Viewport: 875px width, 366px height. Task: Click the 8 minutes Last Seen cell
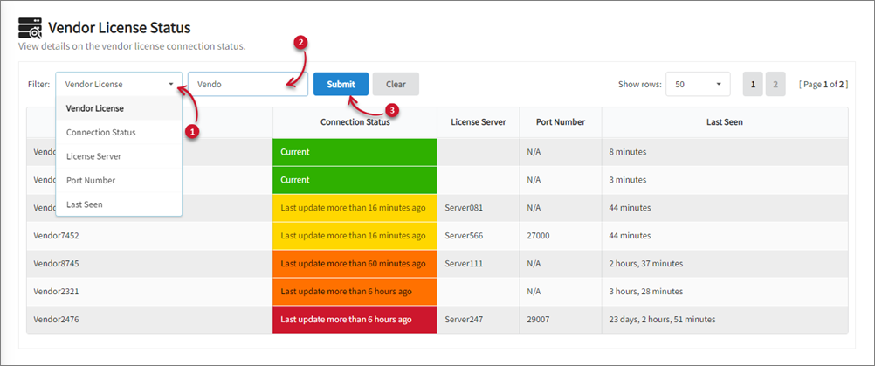click(724, 152)
